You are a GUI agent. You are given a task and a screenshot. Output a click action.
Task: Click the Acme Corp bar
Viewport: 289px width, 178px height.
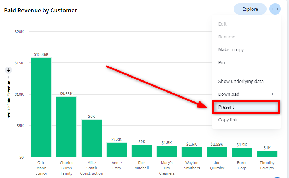[117, 150]
